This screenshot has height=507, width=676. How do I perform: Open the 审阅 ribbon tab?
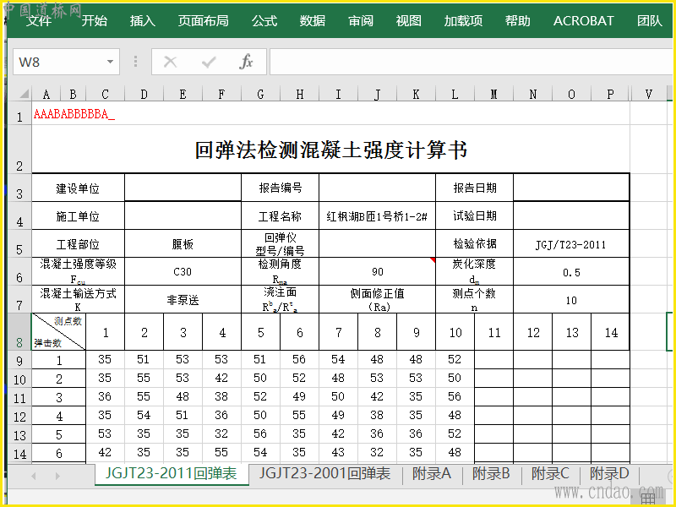[361, 20]
